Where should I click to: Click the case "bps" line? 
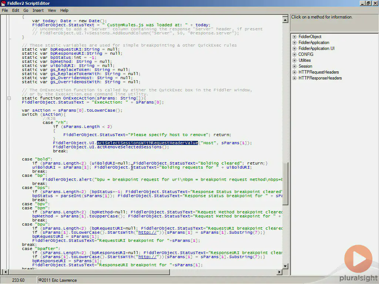click(x=36, y=187)
